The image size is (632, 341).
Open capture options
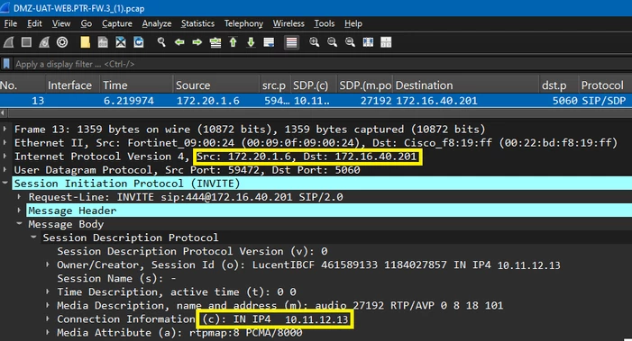(x=62, y=42)
